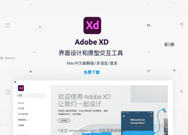Click the large Adobe XD logo

(92, 26)
